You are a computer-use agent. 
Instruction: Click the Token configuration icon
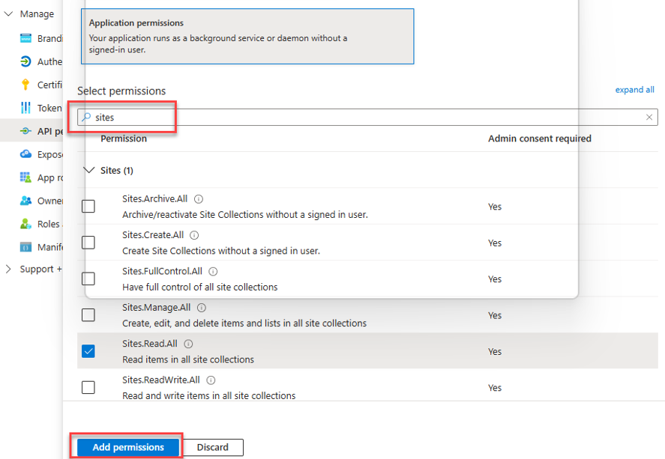coord(26,108)
